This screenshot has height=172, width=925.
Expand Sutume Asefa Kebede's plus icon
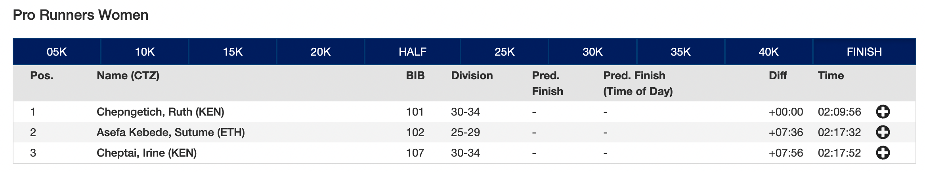[x=883, y=133]
